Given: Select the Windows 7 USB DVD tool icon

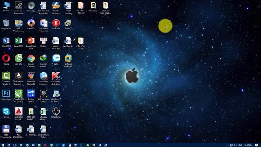Looking at the screenshot, I should 56,96.
